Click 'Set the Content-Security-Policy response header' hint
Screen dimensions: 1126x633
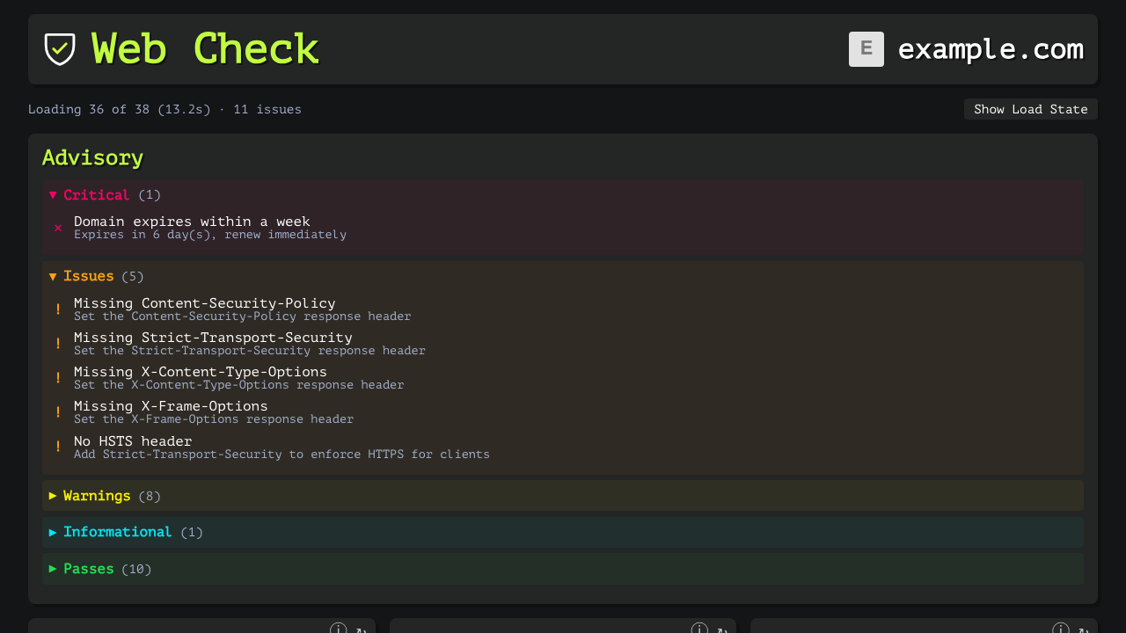click(243, 316)
